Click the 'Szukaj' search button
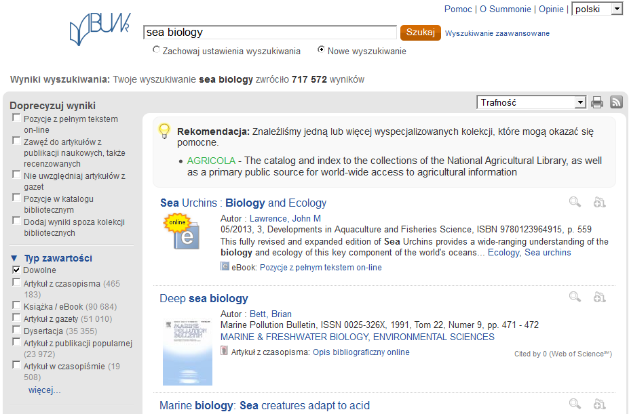 pyautogui.click(x=420, y=33)
